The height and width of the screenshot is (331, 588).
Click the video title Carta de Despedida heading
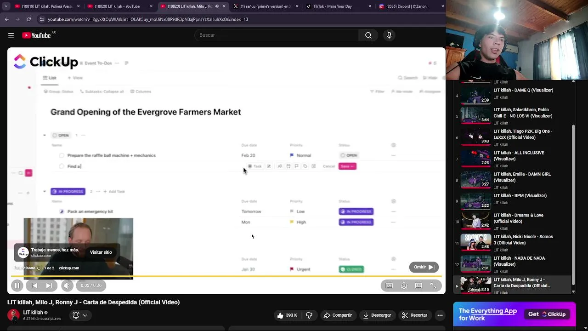coord(93,302)
